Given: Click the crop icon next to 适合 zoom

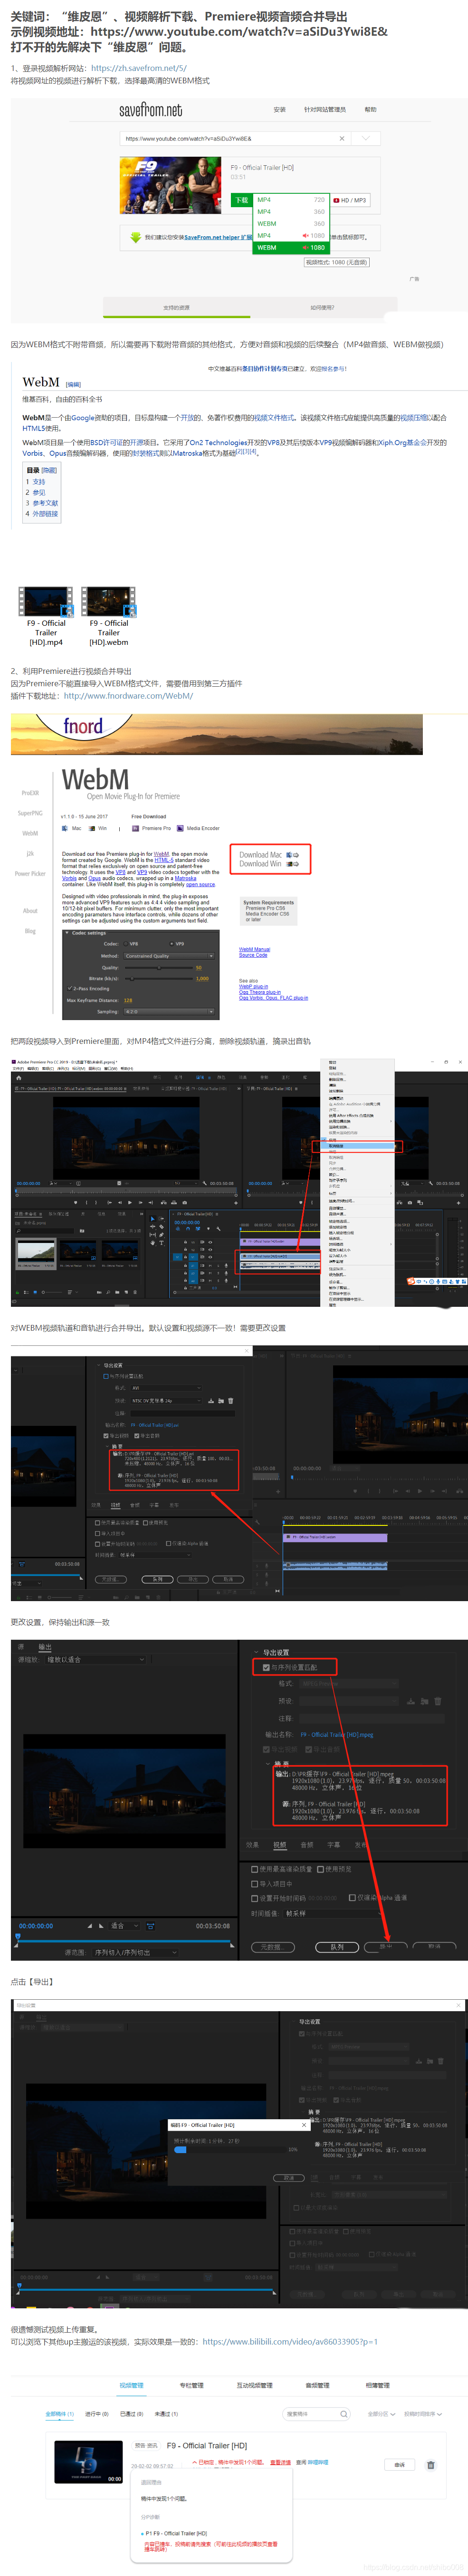Looking at the screenshot, I should 151,1926.
